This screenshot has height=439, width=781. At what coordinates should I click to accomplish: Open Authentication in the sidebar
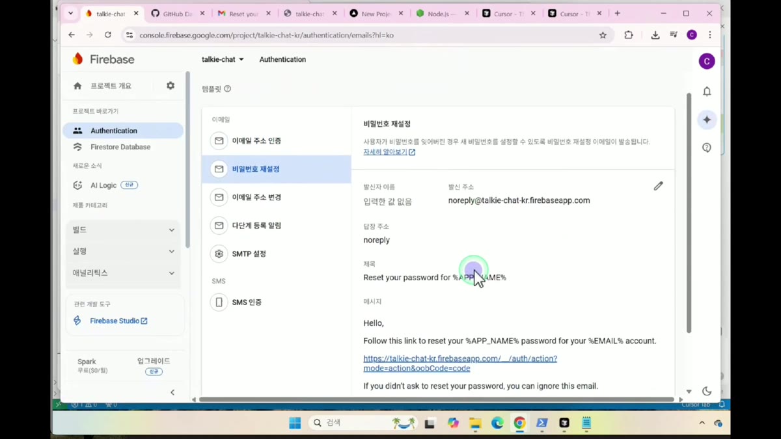click(x=123, y=131)
